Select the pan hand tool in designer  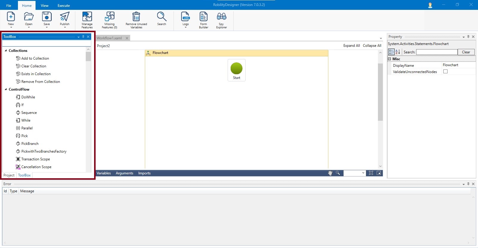coord(330,173)
